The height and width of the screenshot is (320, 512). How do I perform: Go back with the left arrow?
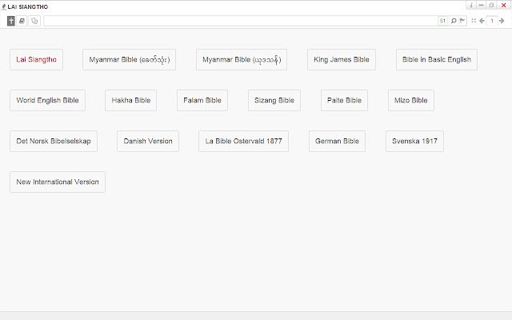point(482,21)
